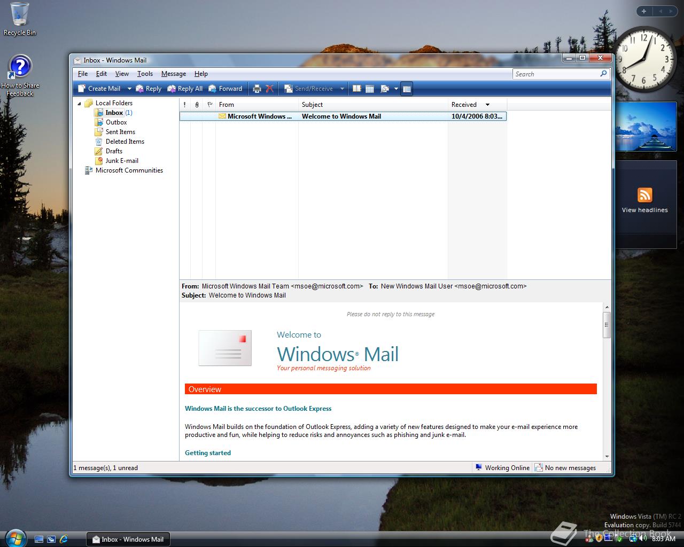Screen dimensions: 684x547
Task: Open the Message menu
Action: tap(174, 74)
